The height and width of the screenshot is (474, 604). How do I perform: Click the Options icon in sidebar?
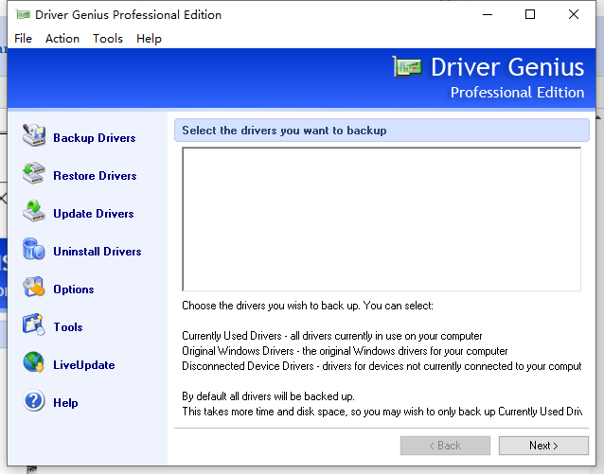coord(33,287)
